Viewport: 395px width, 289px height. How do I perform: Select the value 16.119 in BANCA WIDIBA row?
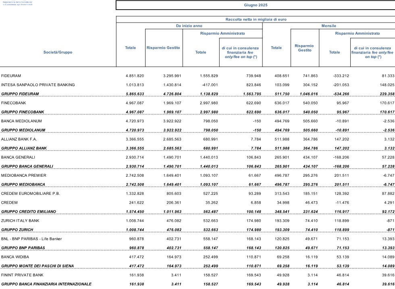click(311, 257)
